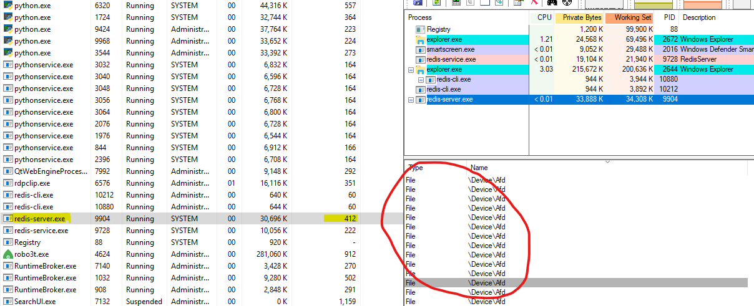Click python.exe icon for PID 9424
This screenshot has width=754, height=306.
pyautogui.click(x=7, y=29)
